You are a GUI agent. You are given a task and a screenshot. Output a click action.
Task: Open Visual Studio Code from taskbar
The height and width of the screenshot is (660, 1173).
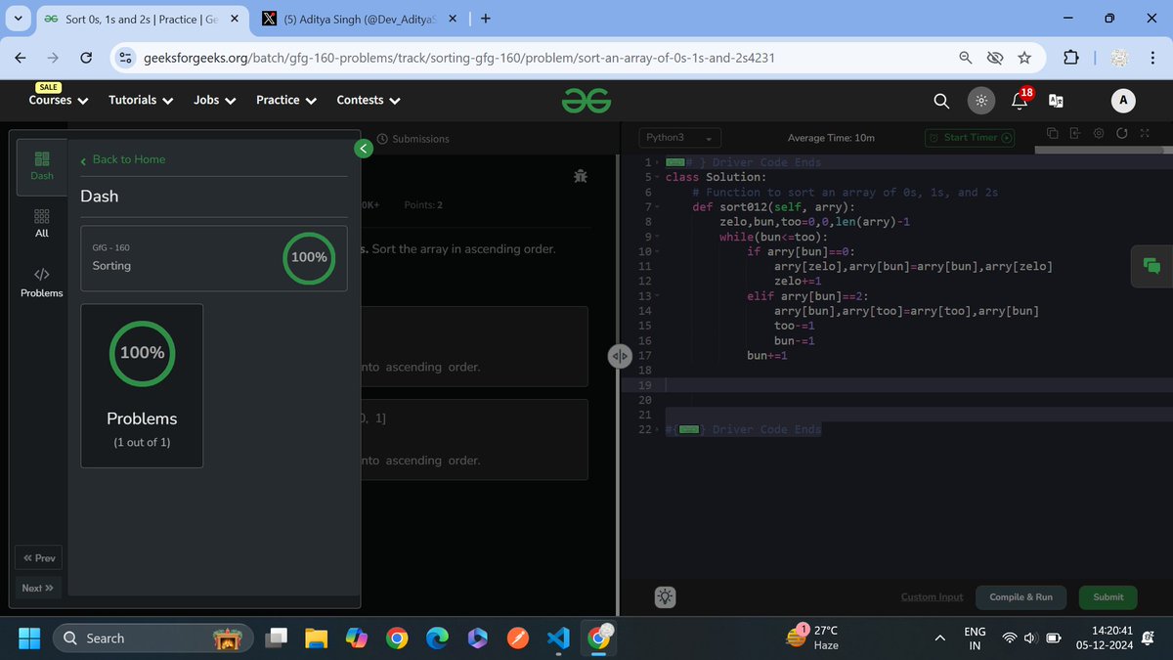(x=557, y=638)
